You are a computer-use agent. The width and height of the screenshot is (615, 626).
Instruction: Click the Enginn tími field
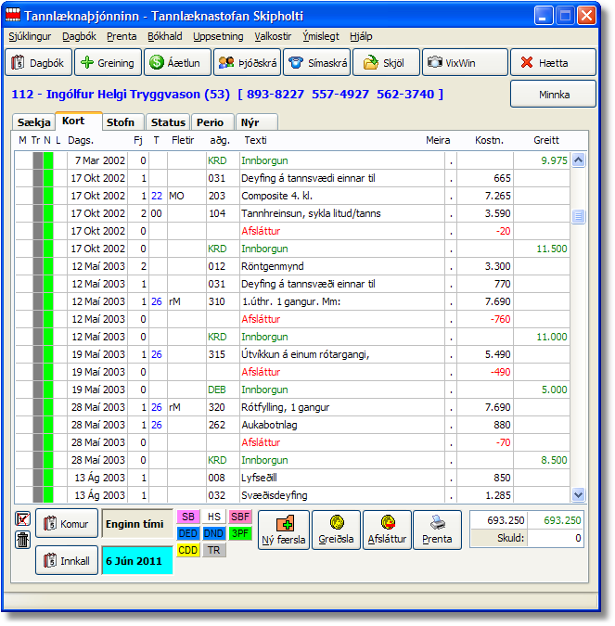(137, 523)
